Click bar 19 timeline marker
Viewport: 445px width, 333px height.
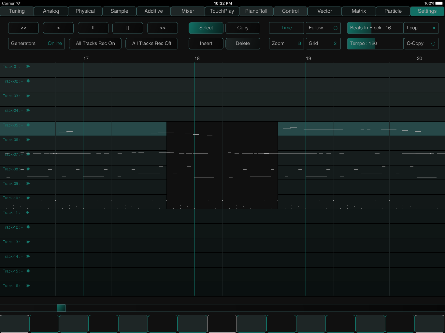[x=309, y=59]
